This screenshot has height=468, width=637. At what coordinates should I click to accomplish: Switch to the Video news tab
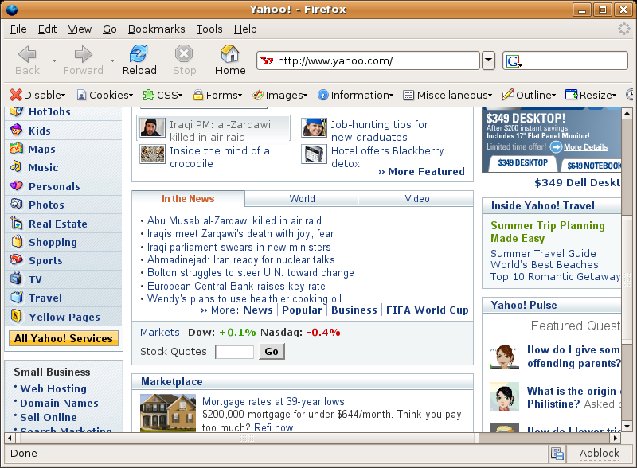pos(416,199)
